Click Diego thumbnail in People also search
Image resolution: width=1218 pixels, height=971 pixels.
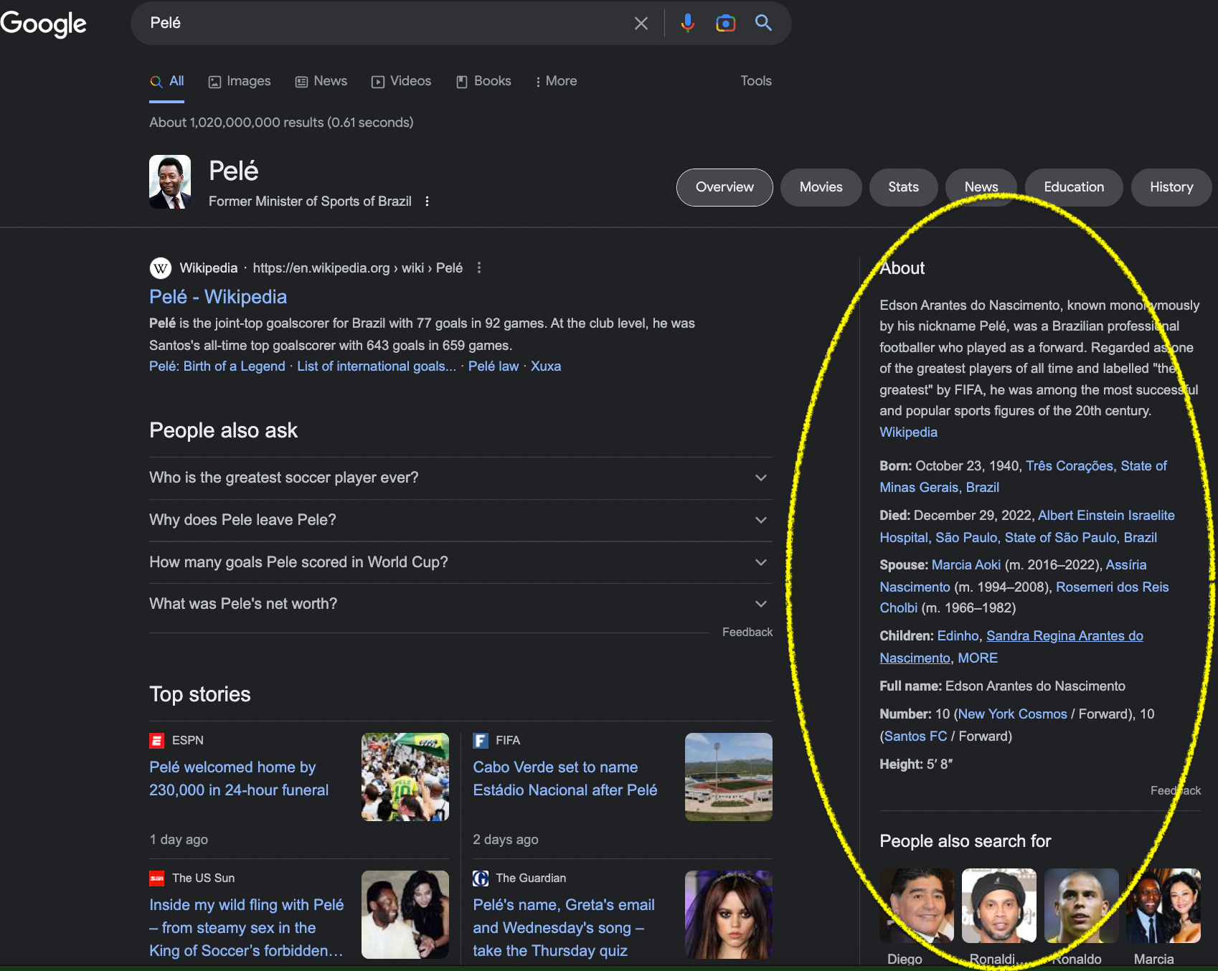(x=917, y=905)
